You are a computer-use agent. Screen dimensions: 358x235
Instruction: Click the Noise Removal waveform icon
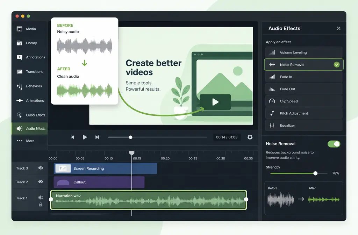[x=272, y=65]
